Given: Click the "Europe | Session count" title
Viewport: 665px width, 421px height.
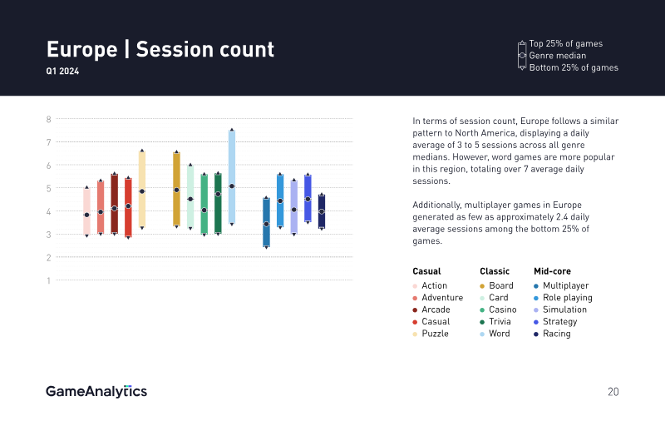Looking at the screenshot, I should [160, 49].
